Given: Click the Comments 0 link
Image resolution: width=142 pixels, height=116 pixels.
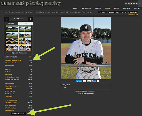Looking at the screenshot, I should (131, 15).
